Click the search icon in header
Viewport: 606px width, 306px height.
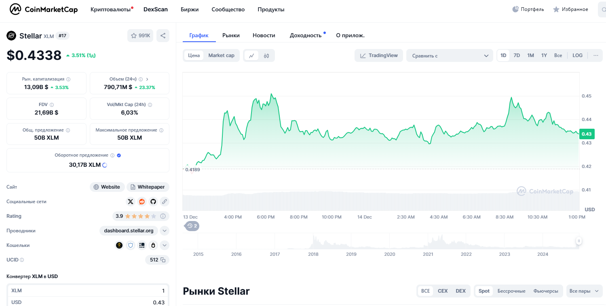point(604,9)
